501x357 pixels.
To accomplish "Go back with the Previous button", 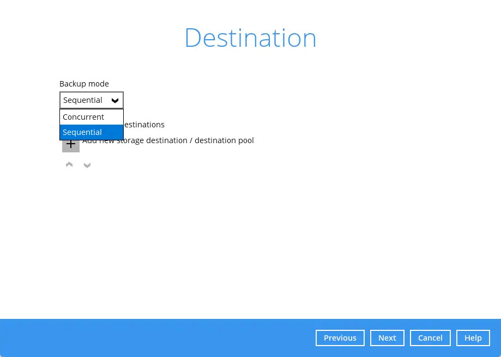I will [340, 338].
